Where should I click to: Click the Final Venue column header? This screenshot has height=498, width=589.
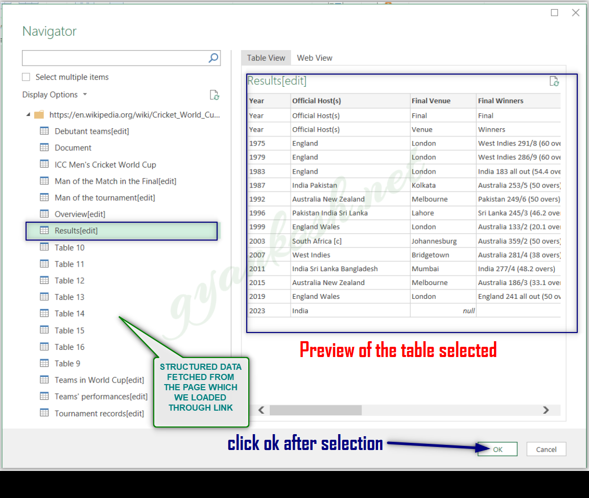click(x=443, y=101)
